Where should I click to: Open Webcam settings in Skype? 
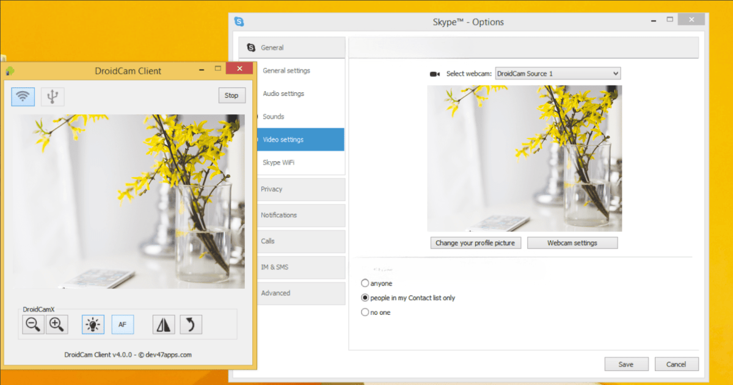(572, 243)
